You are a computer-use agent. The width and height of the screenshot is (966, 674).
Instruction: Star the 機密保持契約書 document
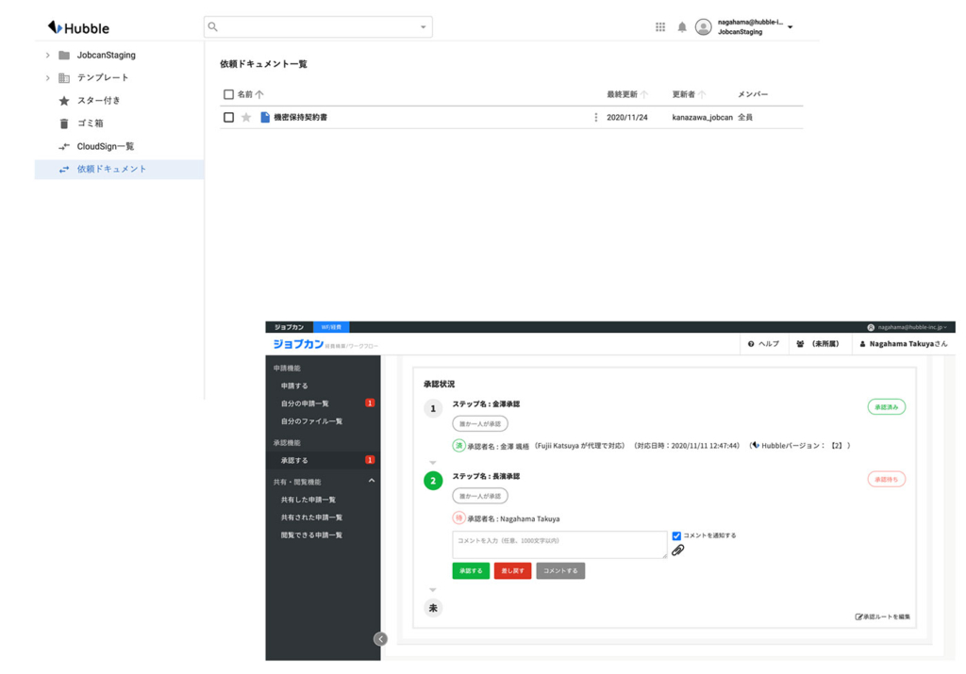click(x=246, y=118)
